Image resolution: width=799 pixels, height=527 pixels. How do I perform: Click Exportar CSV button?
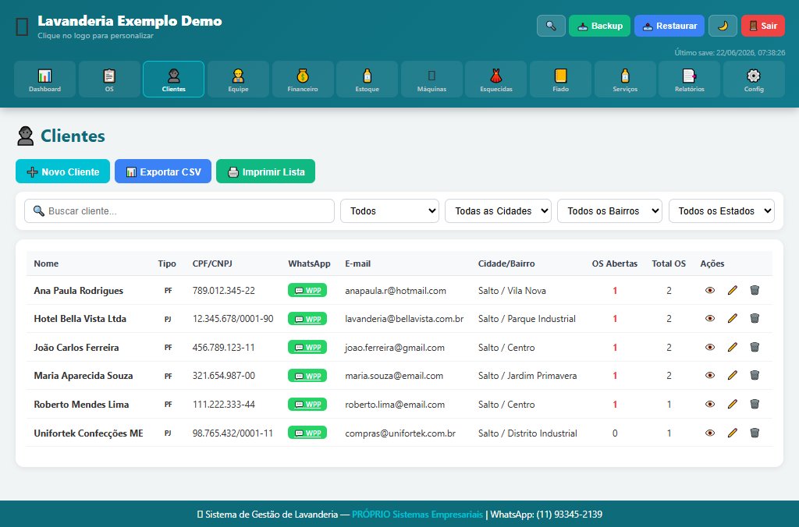163,172
